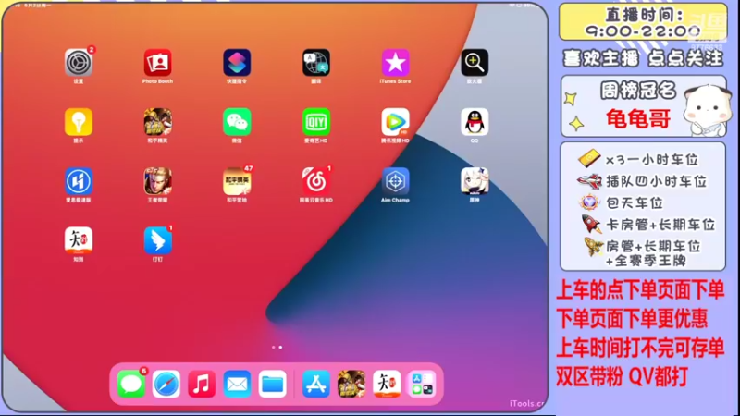Click "下单页面下单更优惠" red text
The height and width of the screenshot is (416, 740).
point(632,319)
